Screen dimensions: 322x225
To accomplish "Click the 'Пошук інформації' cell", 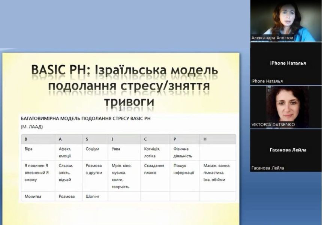I will tap(185, 176).
